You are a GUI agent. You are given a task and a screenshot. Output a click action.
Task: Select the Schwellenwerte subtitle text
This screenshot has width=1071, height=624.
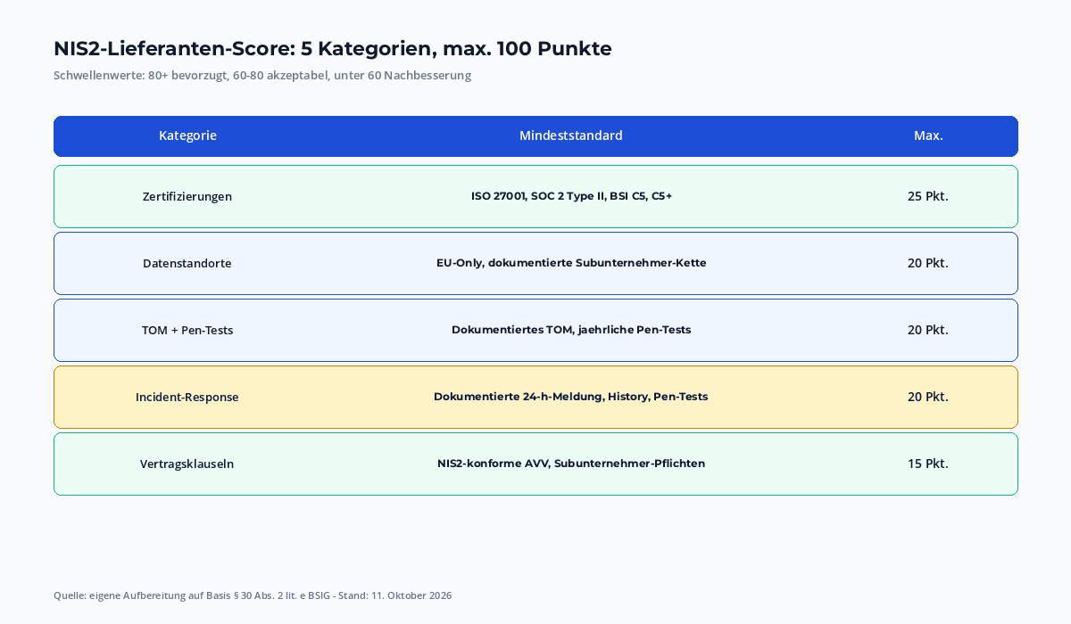(x=262, y=76)
